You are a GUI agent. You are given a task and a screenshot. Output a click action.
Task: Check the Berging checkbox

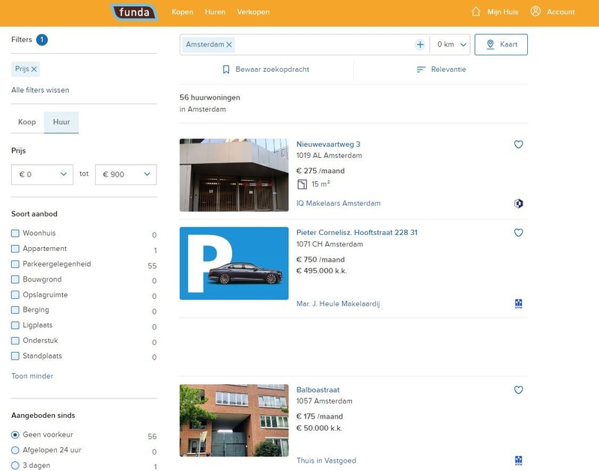pyautogui.click(x=15, y=310)
